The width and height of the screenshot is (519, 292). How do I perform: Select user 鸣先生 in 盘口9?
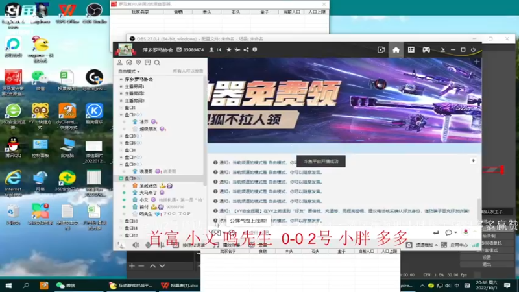(146, 214)
